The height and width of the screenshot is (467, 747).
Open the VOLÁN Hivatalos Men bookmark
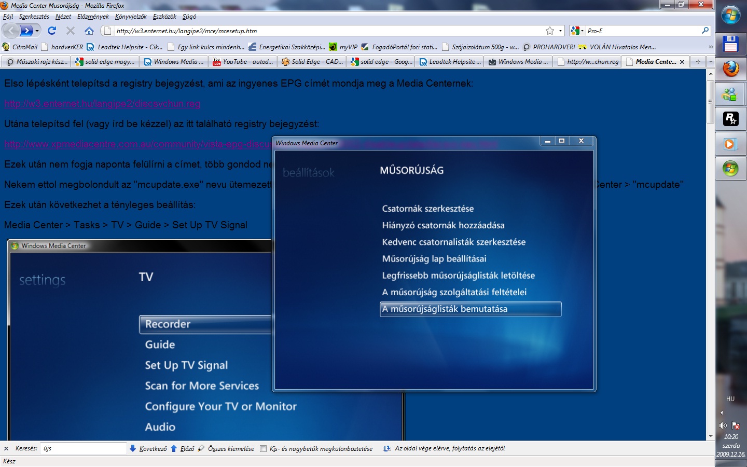coord(617,47)
